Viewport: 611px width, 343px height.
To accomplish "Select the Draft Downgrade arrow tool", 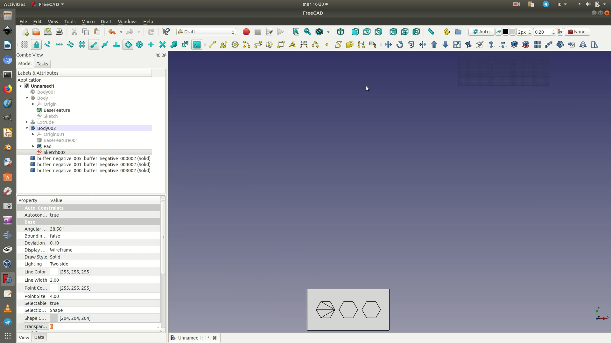I will coord(446,44).
